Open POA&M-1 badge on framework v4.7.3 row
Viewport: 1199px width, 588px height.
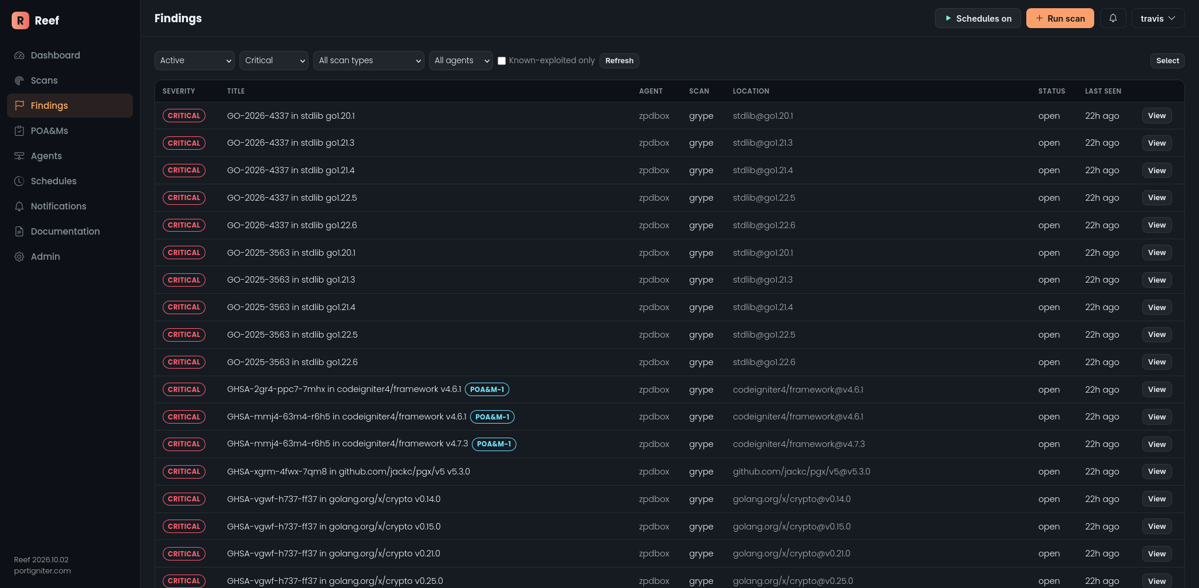(494, 444)
